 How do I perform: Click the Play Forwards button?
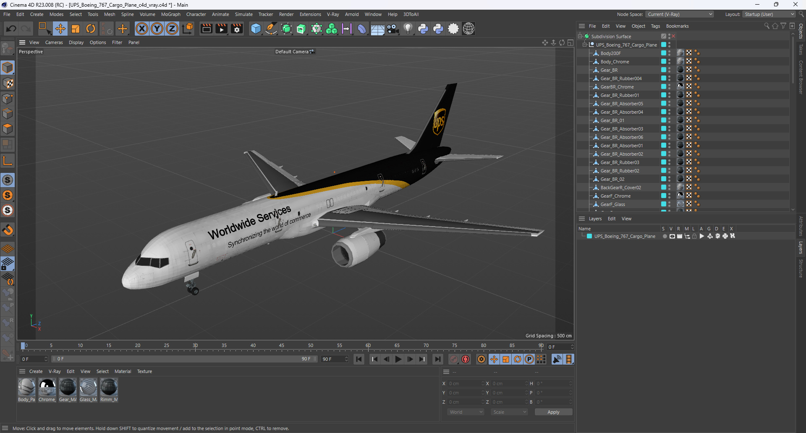click(x=398, y=359)
